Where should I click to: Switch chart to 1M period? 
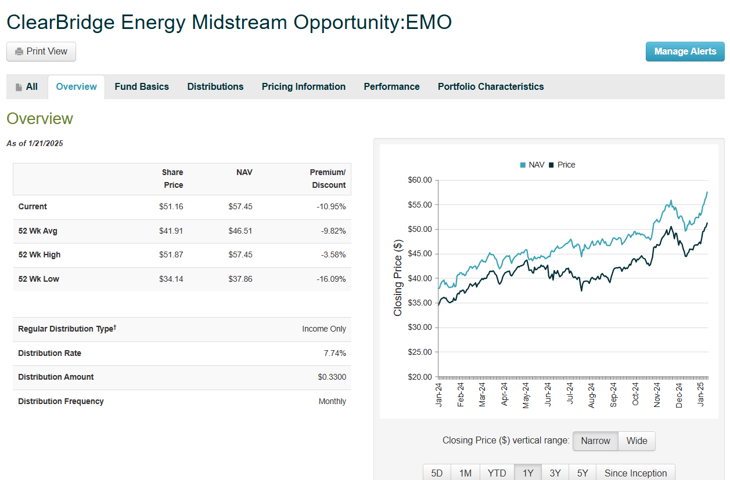pyautogui.click(x=465, y=472)
